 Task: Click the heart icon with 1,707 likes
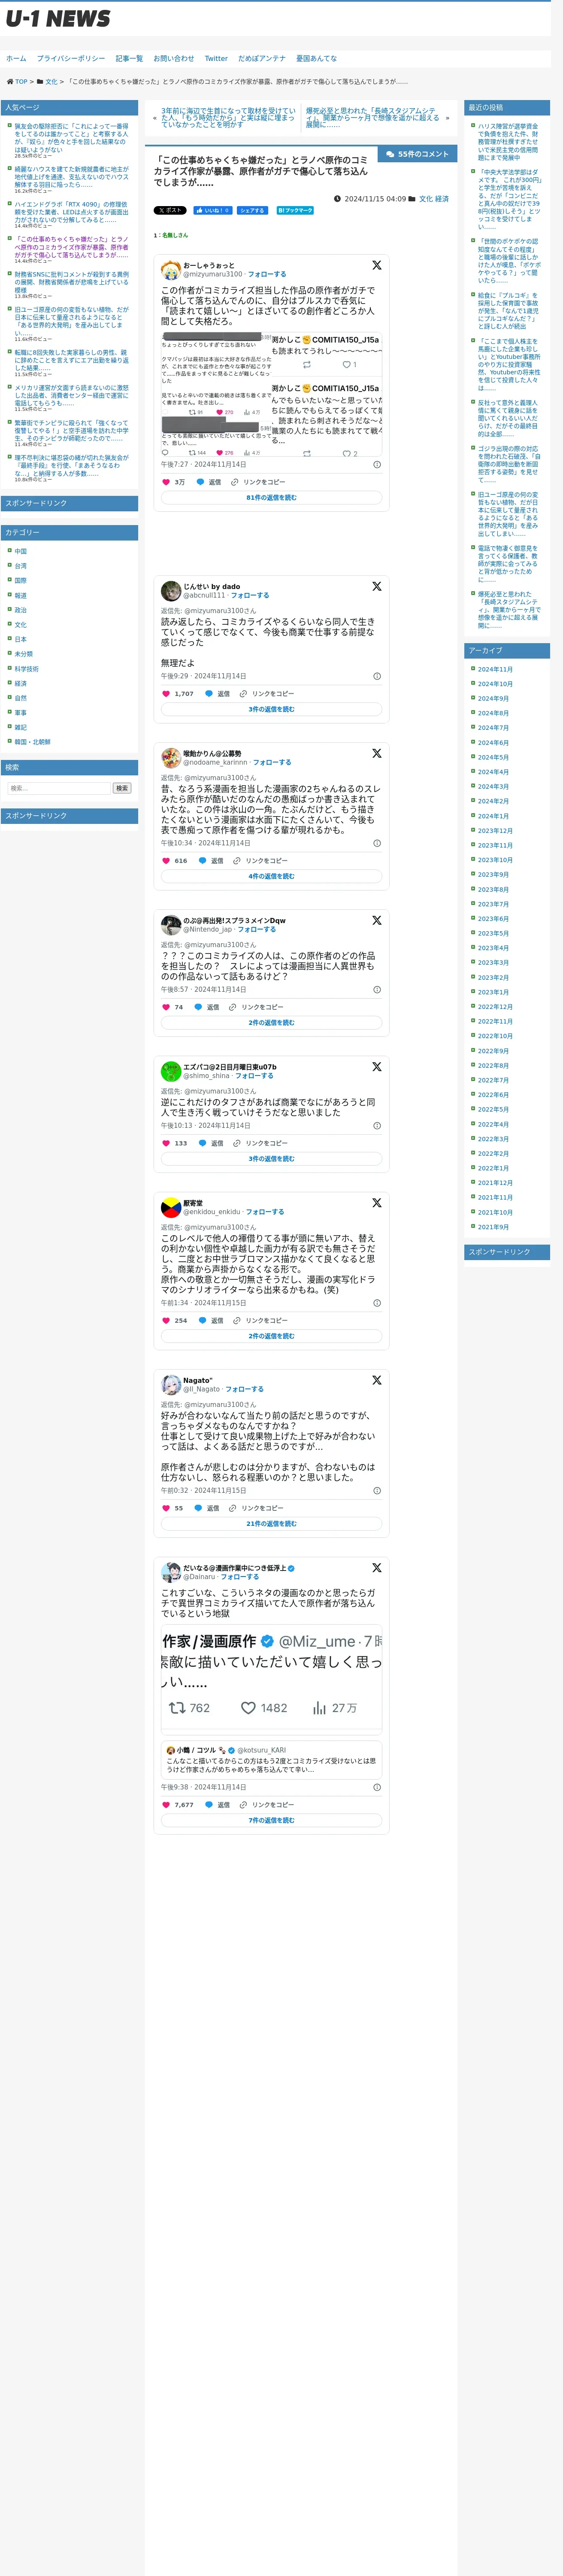coord(166,693)
